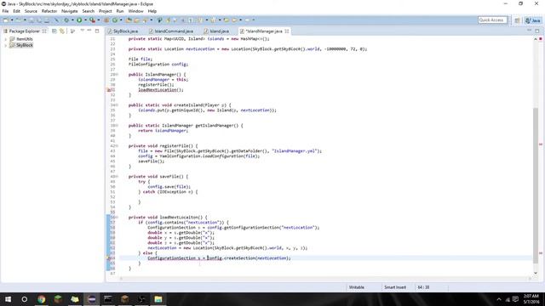
Task: Expand the ItemUtils project tree node
Action: point(6,39)
